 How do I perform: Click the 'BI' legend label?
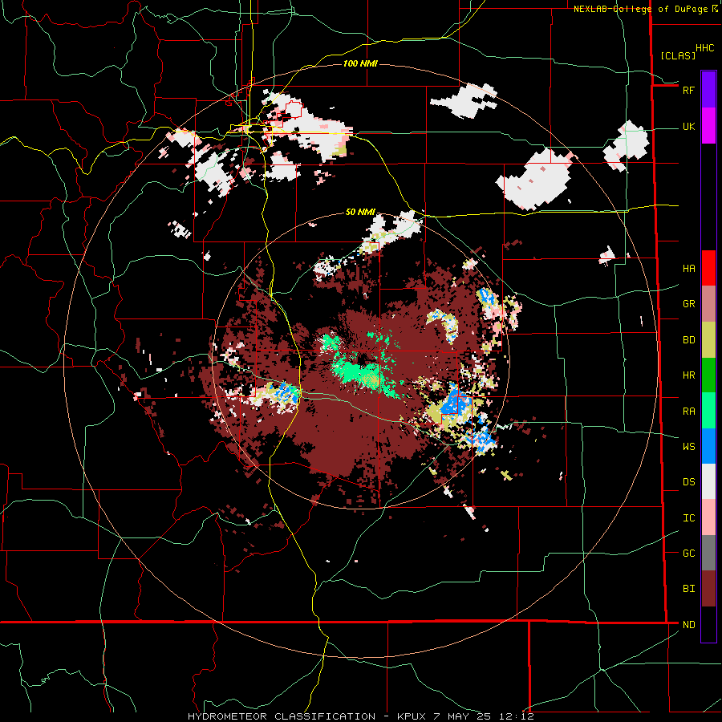point(688,589)
